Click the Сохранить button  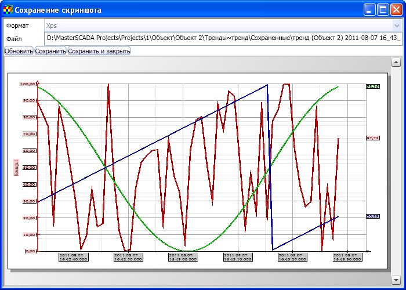pos(50,51)
